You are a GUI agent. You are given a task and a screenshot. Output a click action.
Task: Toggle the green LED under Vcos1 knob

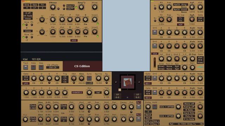(98, 24)
